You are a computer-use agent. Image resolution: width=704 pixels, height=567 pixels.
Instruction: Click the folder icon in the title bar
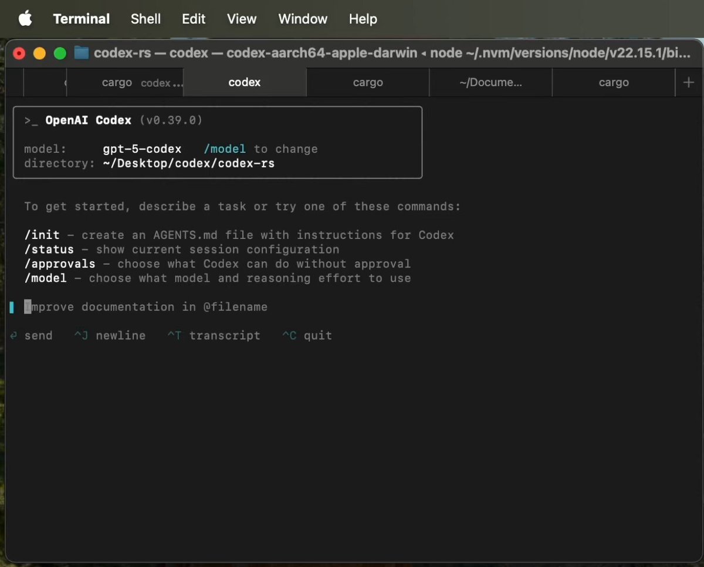click(82, 53)
